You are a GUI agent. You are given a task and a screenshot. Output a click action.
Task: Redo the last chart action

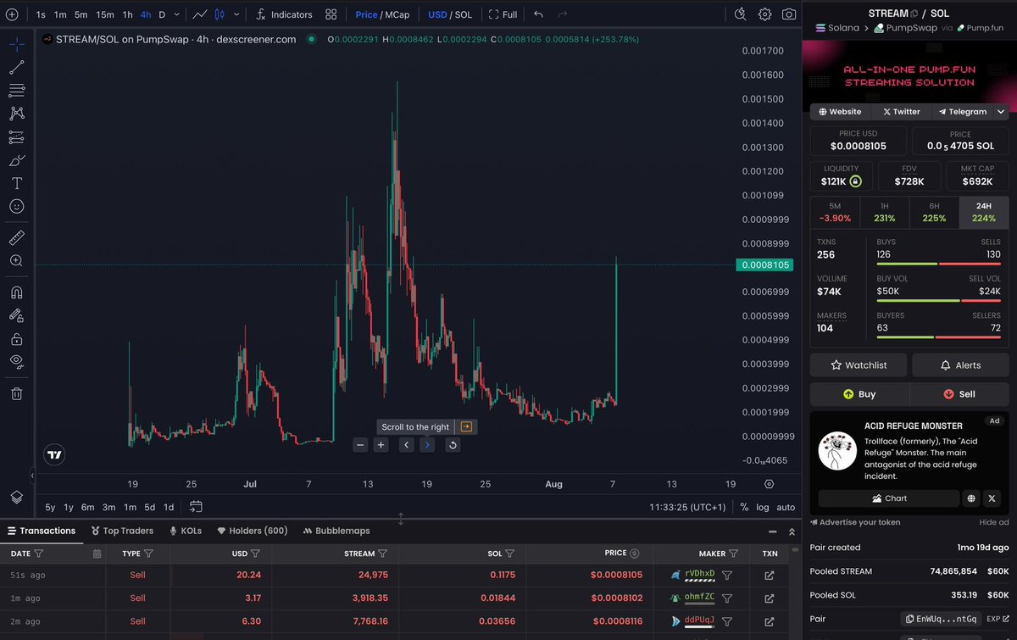pos(563,14)
